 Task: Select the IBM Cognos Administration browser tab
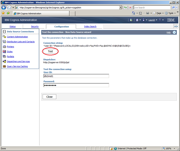41,13
